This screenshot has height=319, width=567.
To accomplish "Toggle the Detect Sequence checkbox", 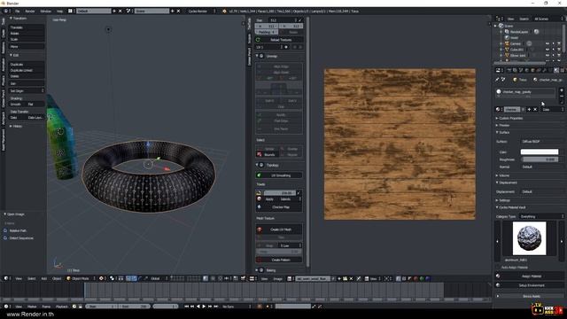I will [x=5, y=238].
